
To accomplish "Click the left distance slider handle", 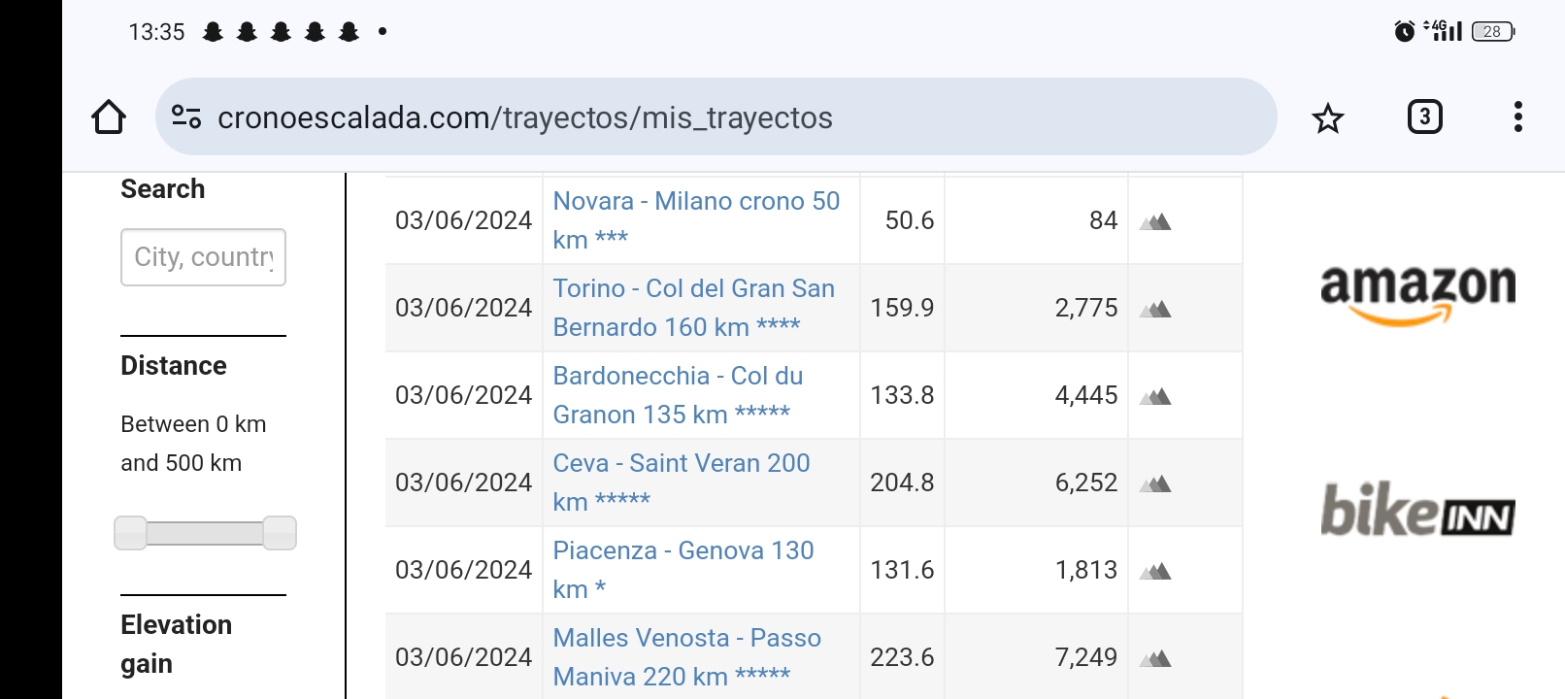I will tap(130, 533).
